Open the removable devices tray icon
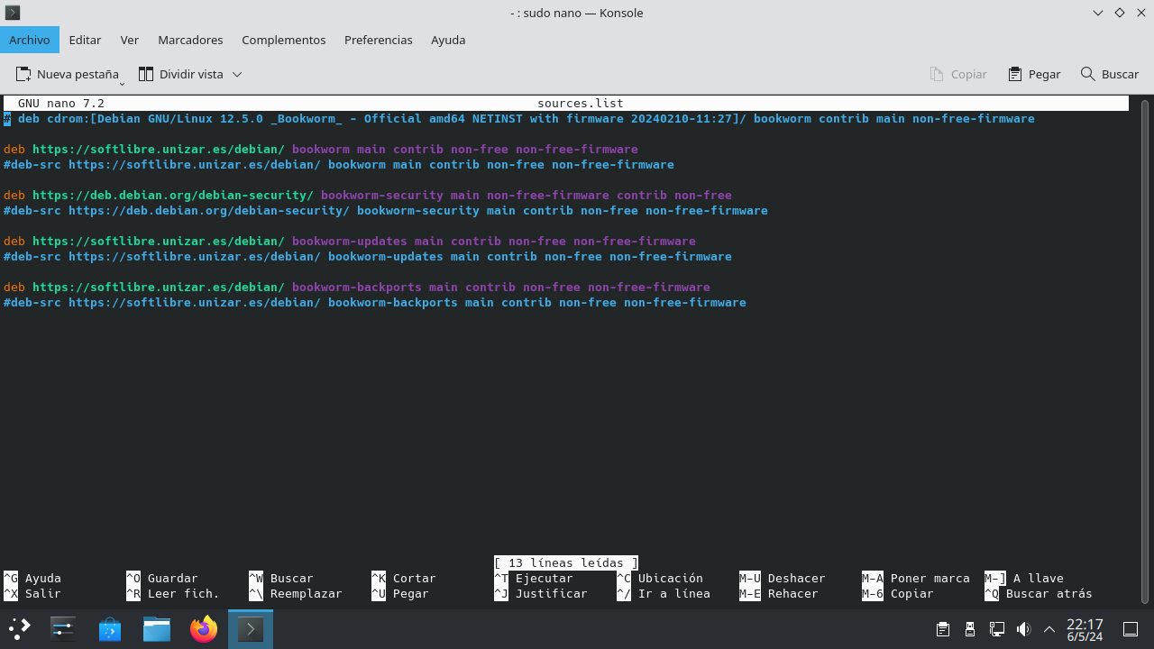The image size is (1154, 649). tap(970, 629)
